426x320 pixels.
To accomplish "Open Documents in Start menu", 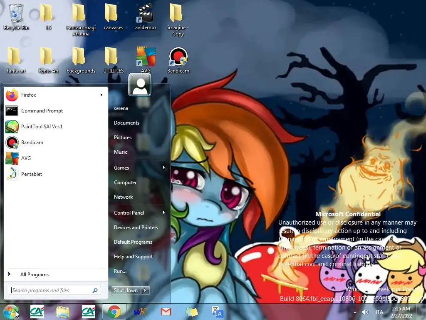I will pyautogui.click(x=126, y=123).
